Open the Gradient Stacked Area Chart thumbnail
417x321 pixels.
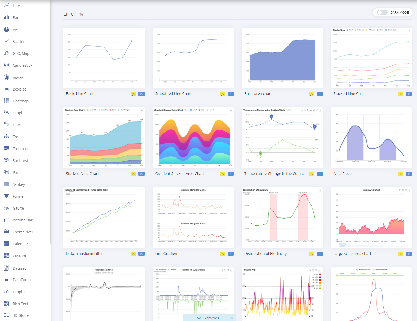pyautogui.click(x=193, y=138)
